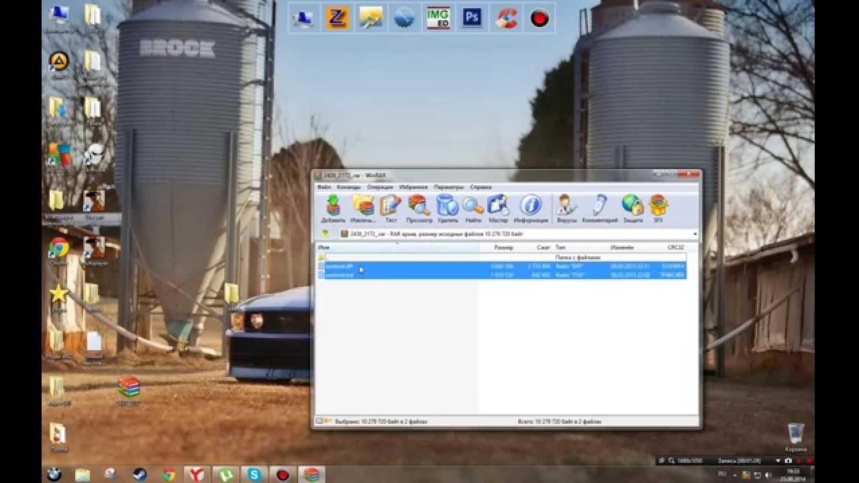Sort files by Тип column header

pos(581,248)
